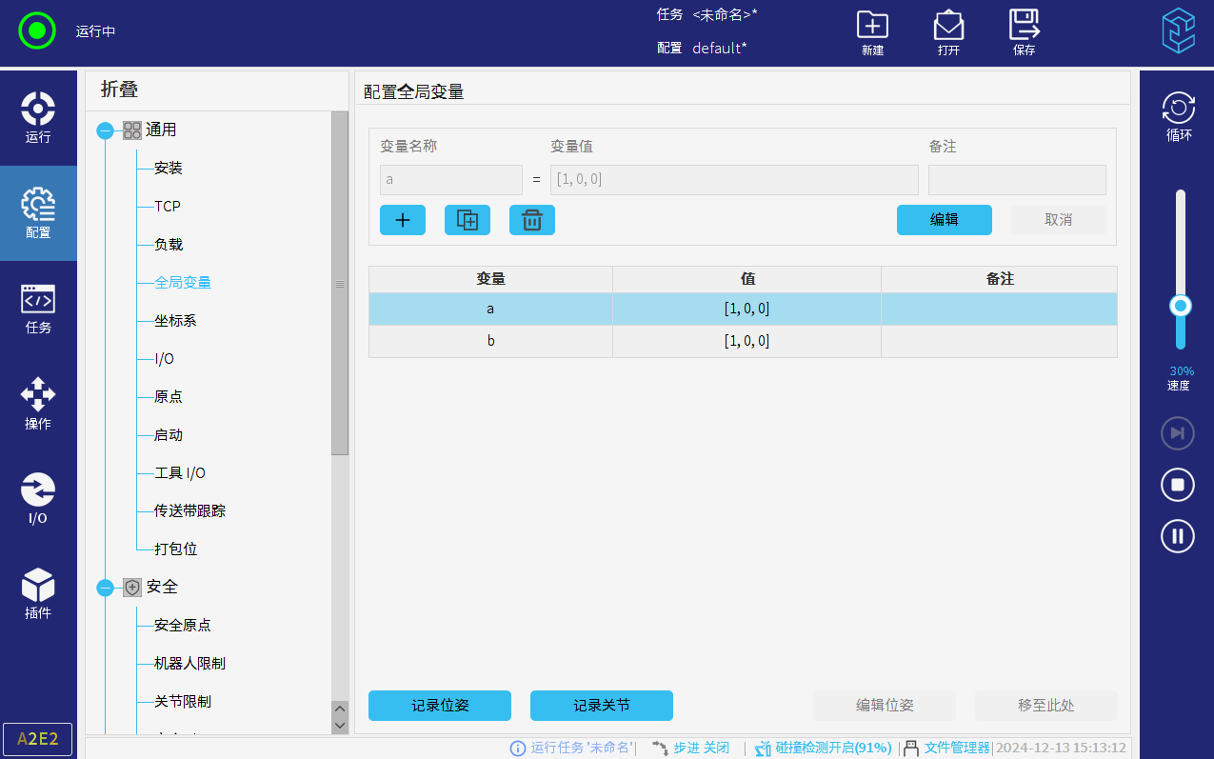Adjust the 速度 speed slider handle
This screenshot has height=759, width=1214.
[x=1181, y=306]
